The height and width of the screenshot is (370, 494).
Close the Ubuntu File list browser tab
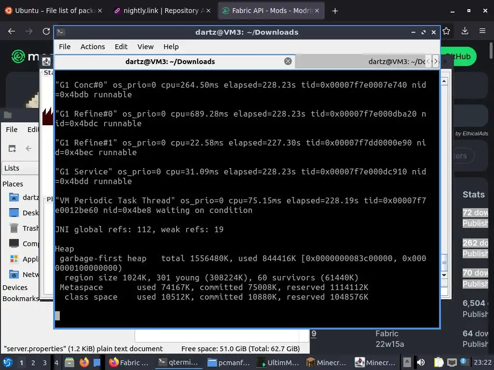100,11
